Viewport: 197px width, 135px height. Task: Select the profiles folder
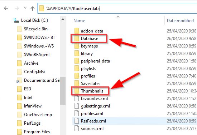[x=88, y=76]
